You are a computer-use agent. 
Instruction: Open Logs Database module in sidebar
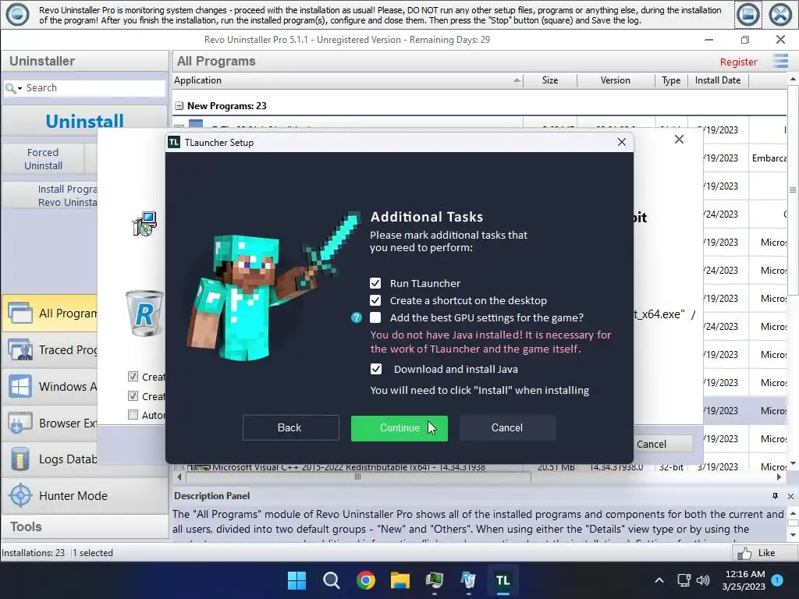tap(51, 459)
